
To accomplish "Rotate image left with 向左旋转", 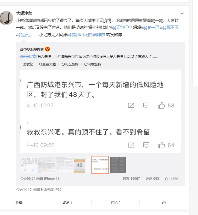I will tap(70, 64).
